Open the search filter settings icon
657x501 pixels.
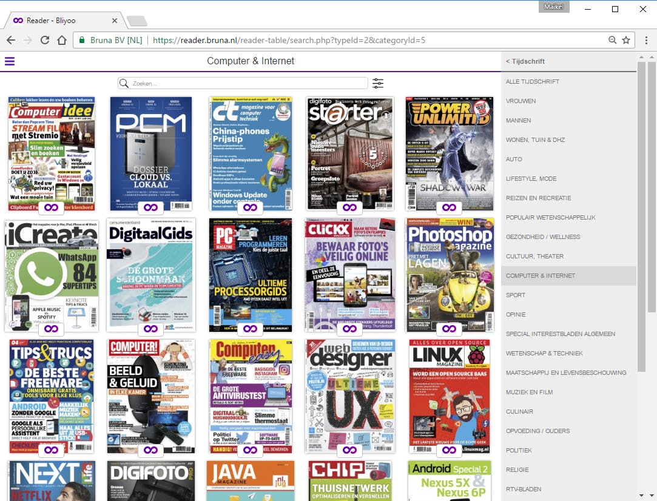coord(378,83)
